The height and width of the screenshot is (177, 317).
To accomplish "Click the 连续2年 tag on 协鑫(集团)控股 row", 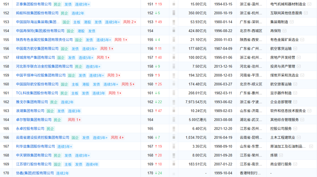I will [63, 173].
